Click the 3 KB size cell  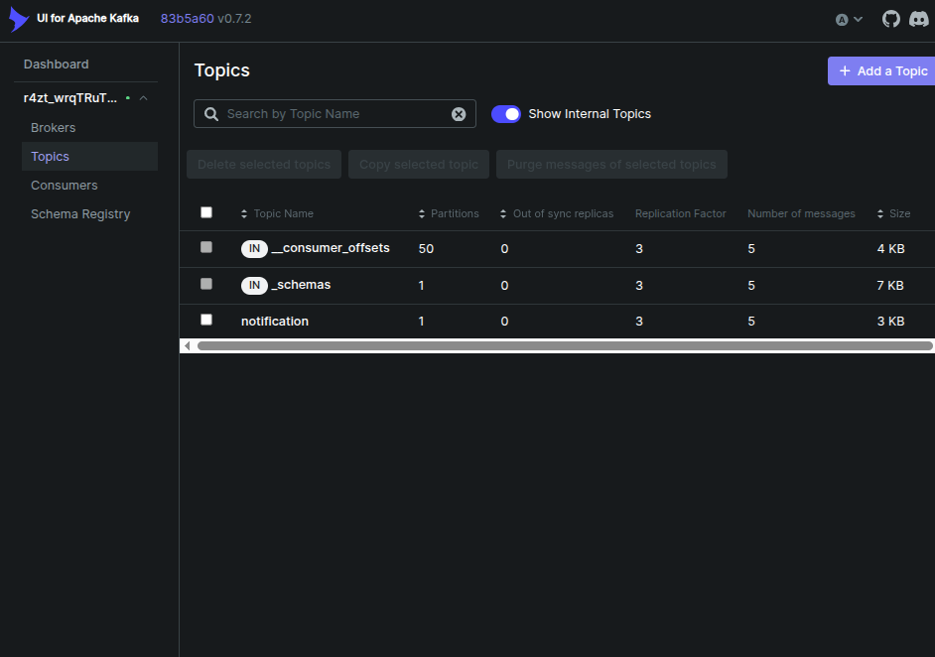coord(891,322)
